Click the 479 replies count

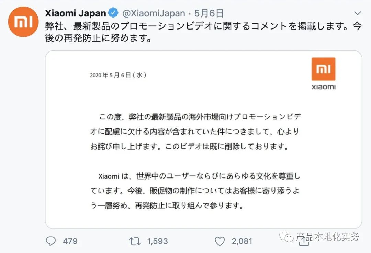coord(70,241)
